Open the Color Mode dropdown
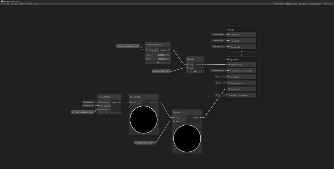The width and height of the screenshot is (334, 169). (291, 4)
